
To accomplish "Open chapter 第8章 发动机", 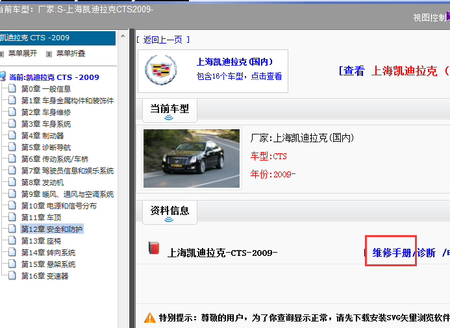I will pyautogui.click(x=42, y=183).
